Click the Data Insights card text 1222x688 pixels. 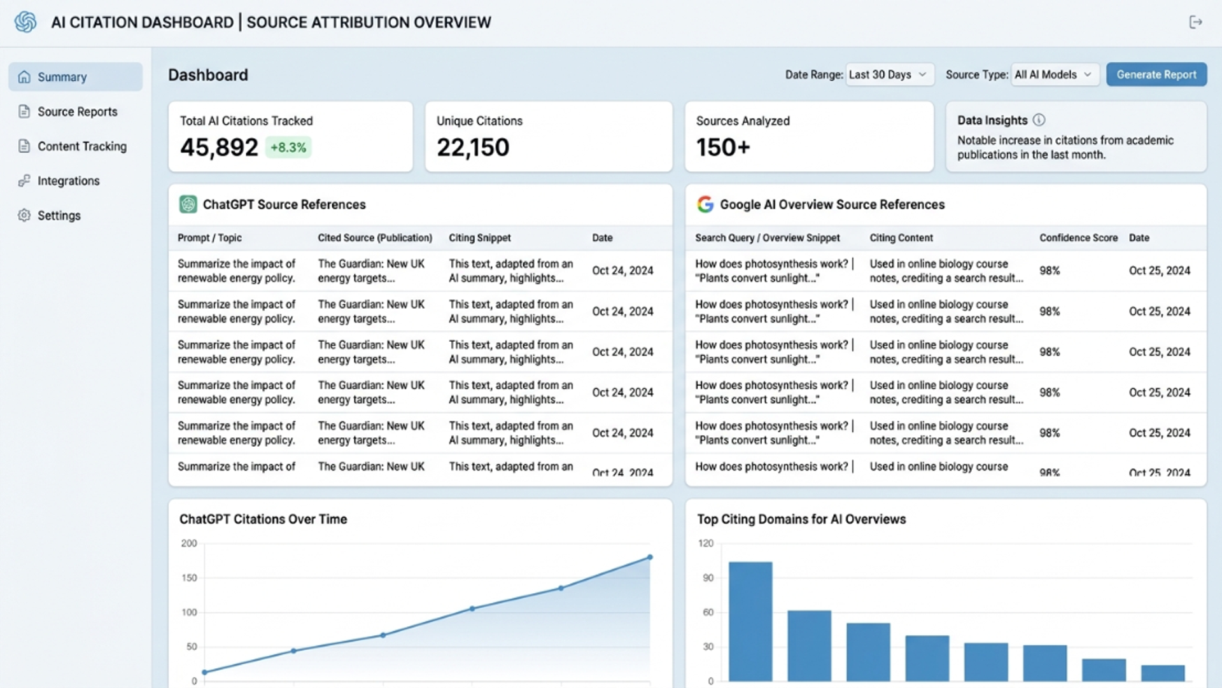coord(1065,147)
